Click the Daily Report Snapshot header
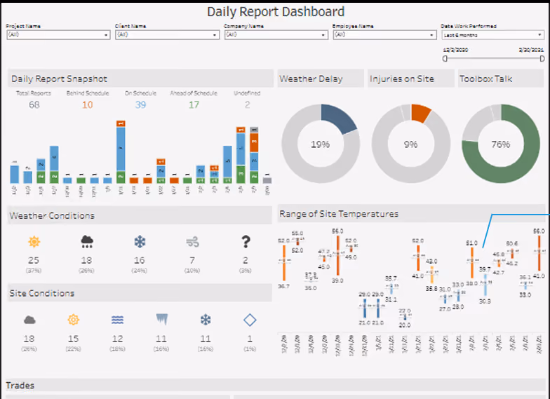This screenshot has width=550, height=399. [140, 79]
